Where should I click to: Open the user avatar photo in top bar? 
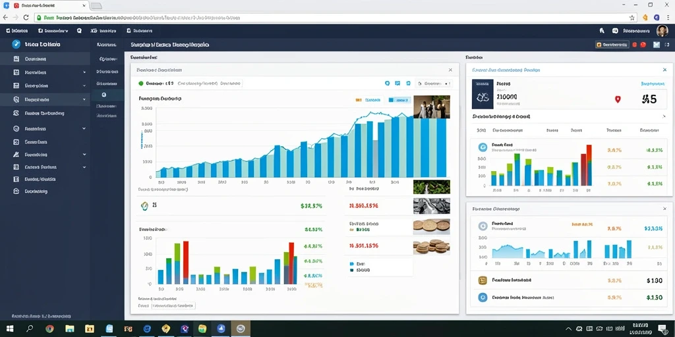coord(662,30)
